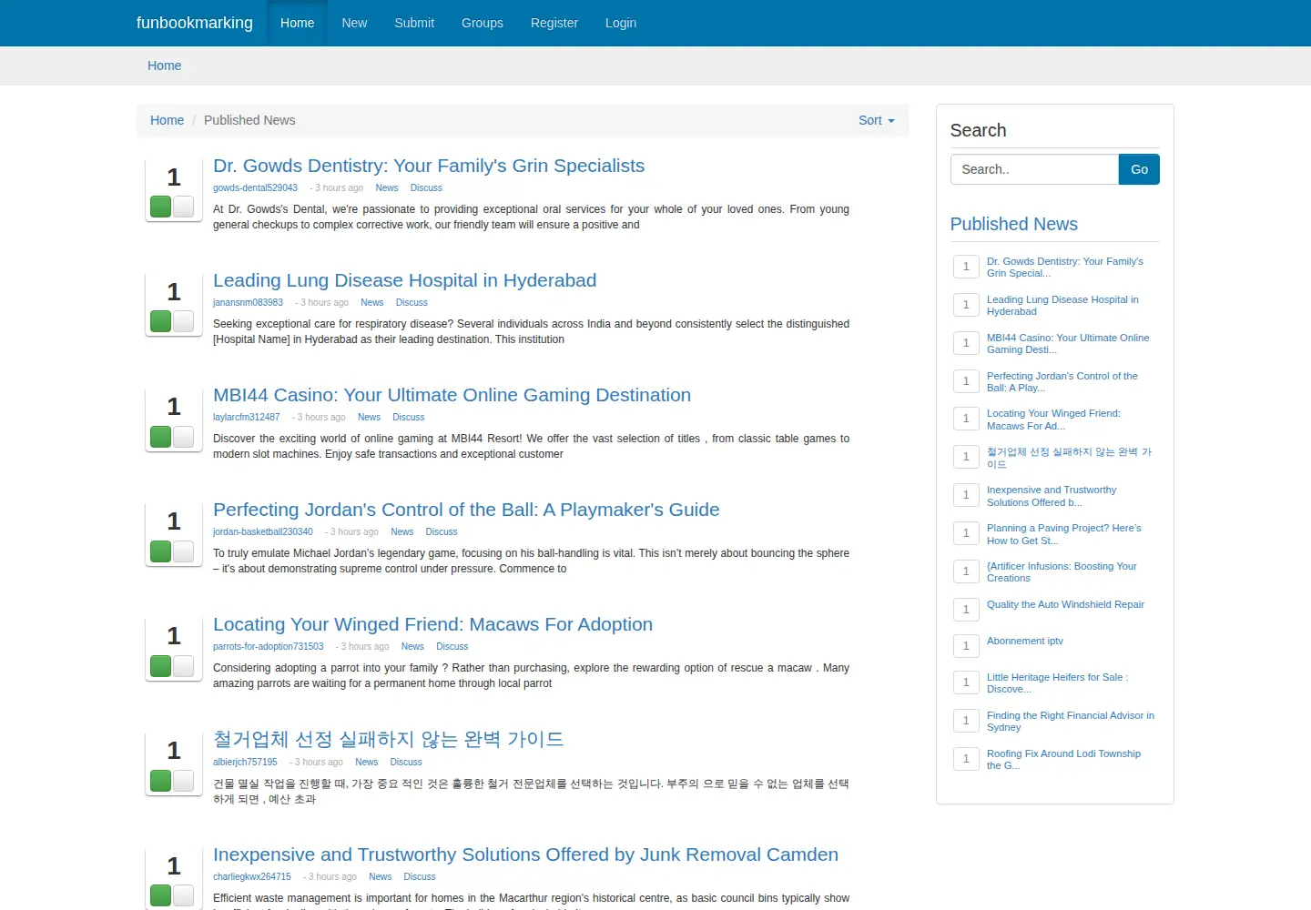The height and width of the screenshot is (910, 1311).
Task: Click the grey vote button on MBI44 Casino story
Action: point(183,437)
